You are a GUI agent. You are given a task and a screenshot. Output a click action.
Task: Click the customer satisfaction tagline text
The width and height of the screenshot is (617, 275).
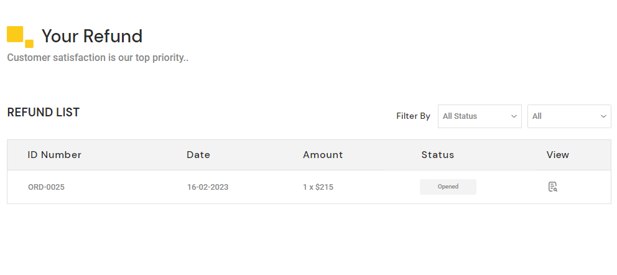98,58
